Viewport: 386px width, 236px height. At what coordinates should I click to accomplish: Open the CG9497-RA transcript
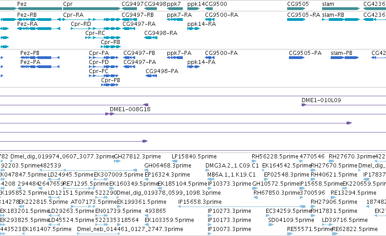point(129,29)
